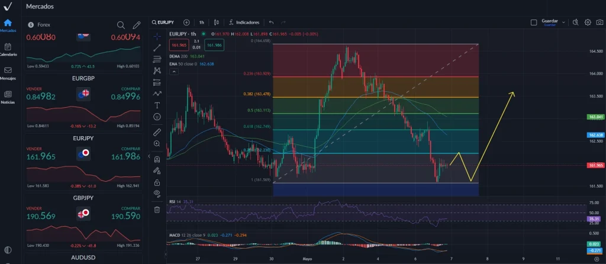
Task: Click chart sell price box 161.965
Action: (178, 45)
